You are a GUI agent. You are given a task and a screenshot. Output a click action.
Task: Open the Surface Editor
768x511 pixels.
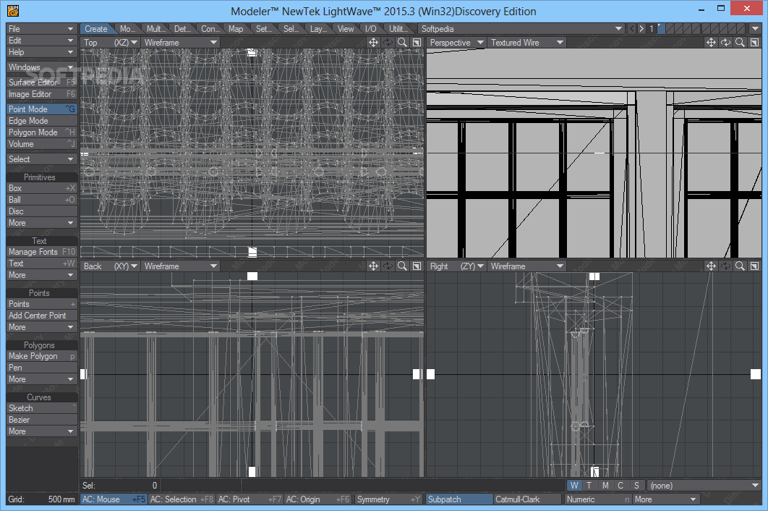pyautogui.click(x=42, y=83)
